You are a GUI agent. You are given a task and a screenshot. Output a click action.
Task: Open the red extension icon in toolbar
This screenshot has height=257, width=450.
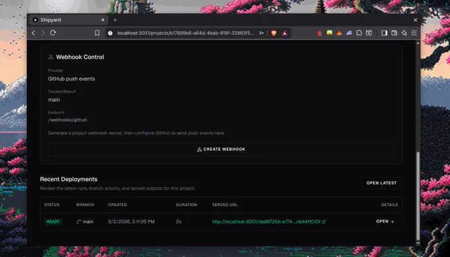click(320, 33)
